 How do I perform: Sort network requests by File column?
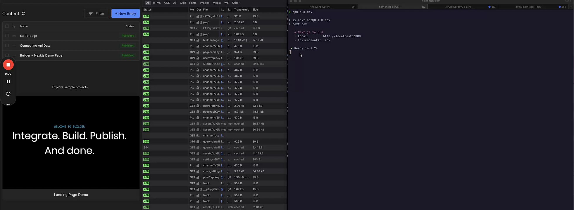click(211, 10)
